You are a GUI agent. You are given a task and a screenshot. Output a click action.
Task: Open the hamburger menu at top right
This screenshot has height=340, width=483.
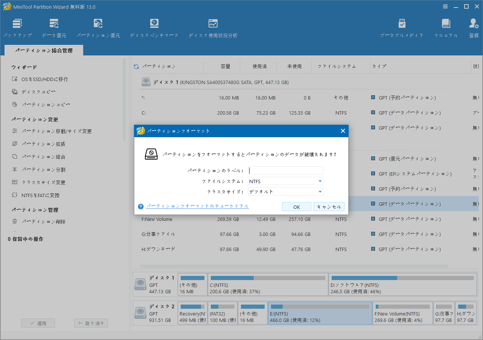(x=445, y=6)
